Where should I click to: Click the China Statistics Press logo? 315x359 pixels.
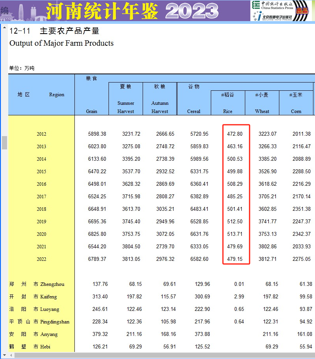click(x=272, y=5)
